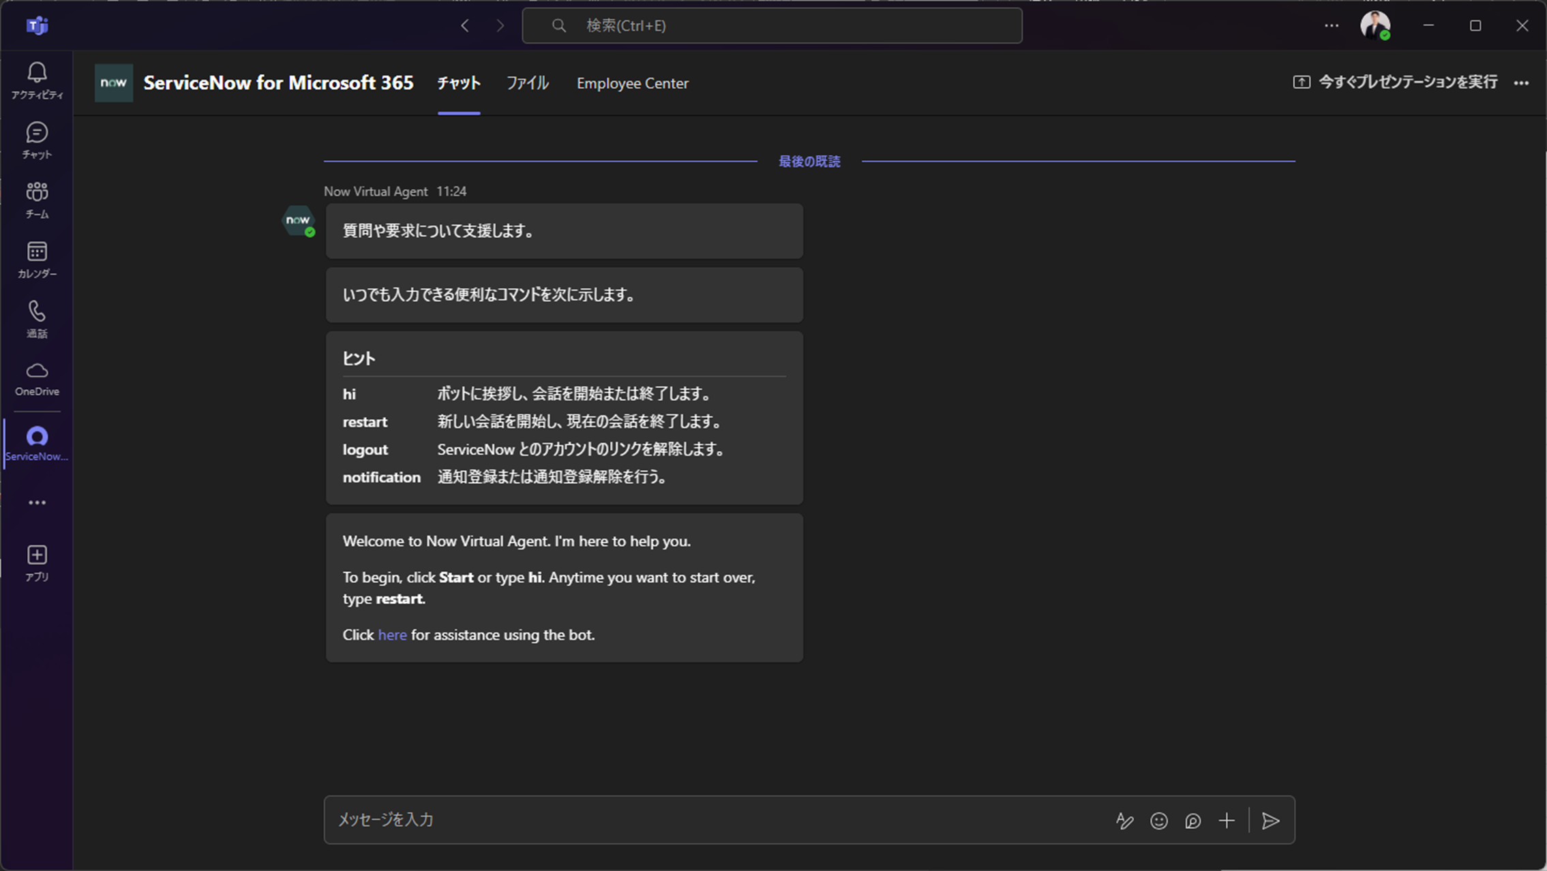This screenshot has height=871, width=1547.
Task: Open the emoji picker
Action: [x=1158, y=821]
